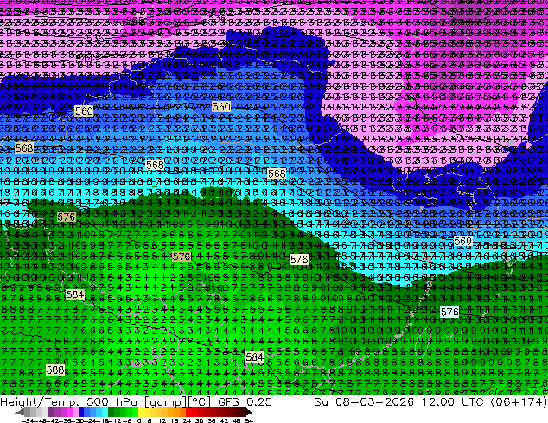This screenshot has width=548, height=423.
Task: Click the '-12' color bar value
Action: pyautogui.click(x=115, y=421)
